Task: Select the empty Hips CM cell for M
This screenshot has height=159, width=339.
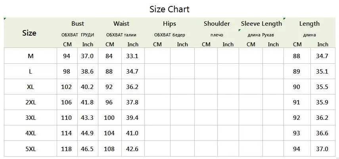Action: point(157,56)
